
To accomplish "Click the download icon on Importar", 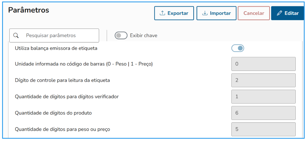I will [x=205, y=13].
